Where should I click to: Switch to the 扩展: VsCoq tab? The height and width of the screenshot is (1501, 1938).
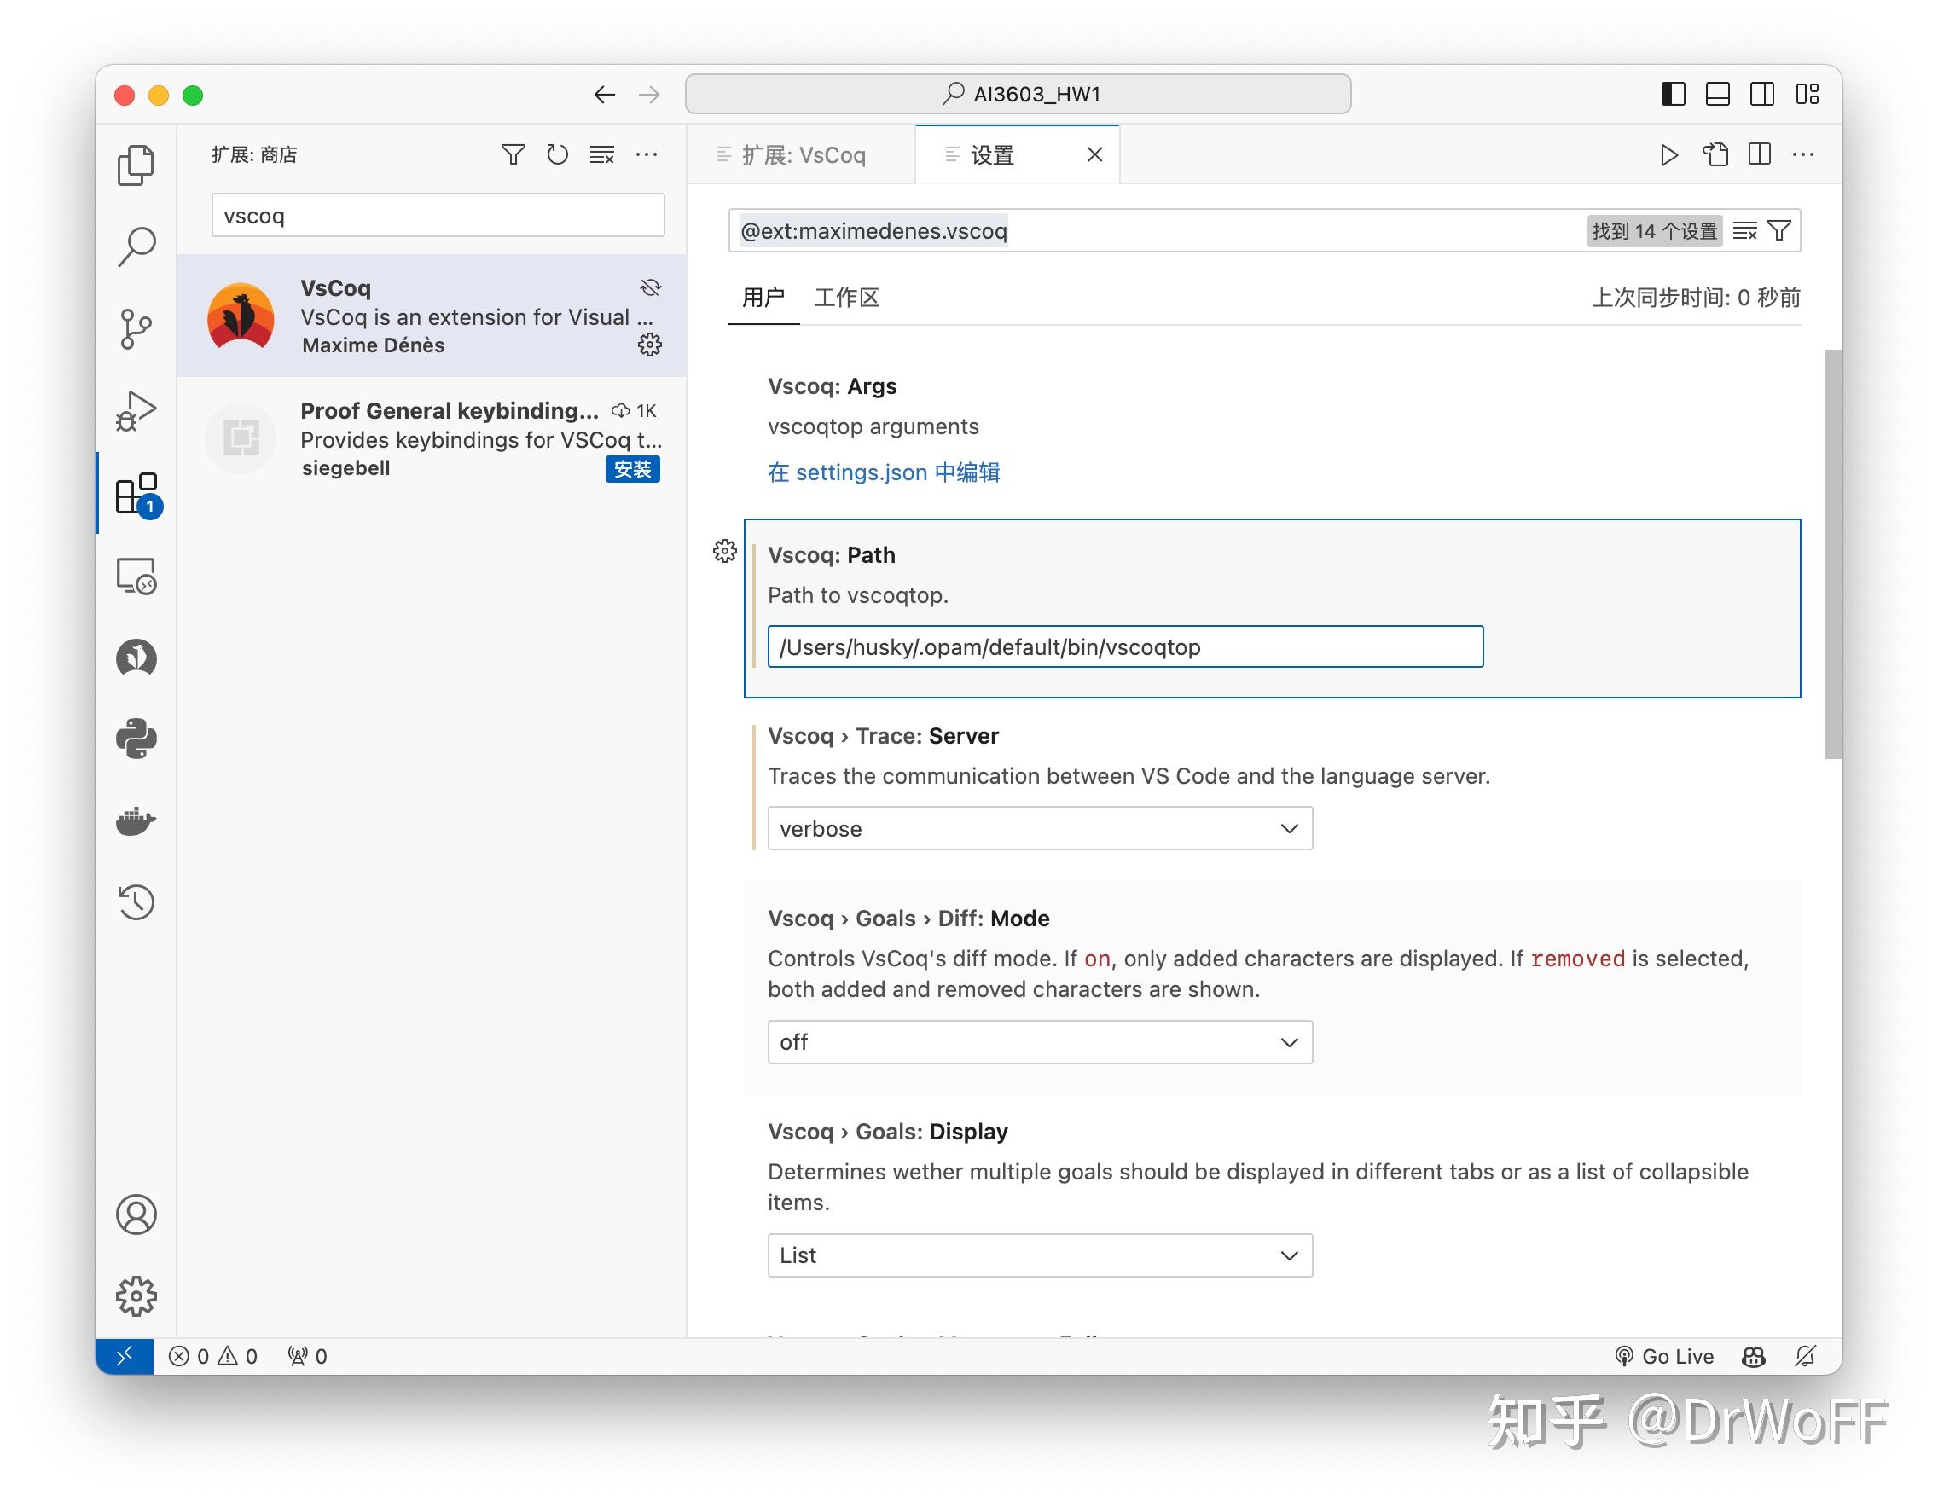[801, 155]
